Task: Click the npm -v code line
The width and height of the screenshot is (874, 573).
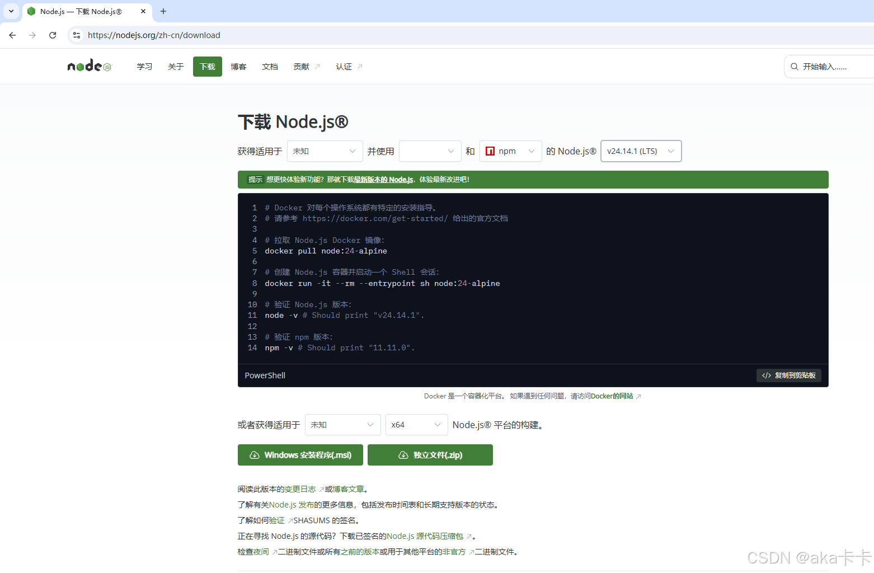Action: point(340,348)
